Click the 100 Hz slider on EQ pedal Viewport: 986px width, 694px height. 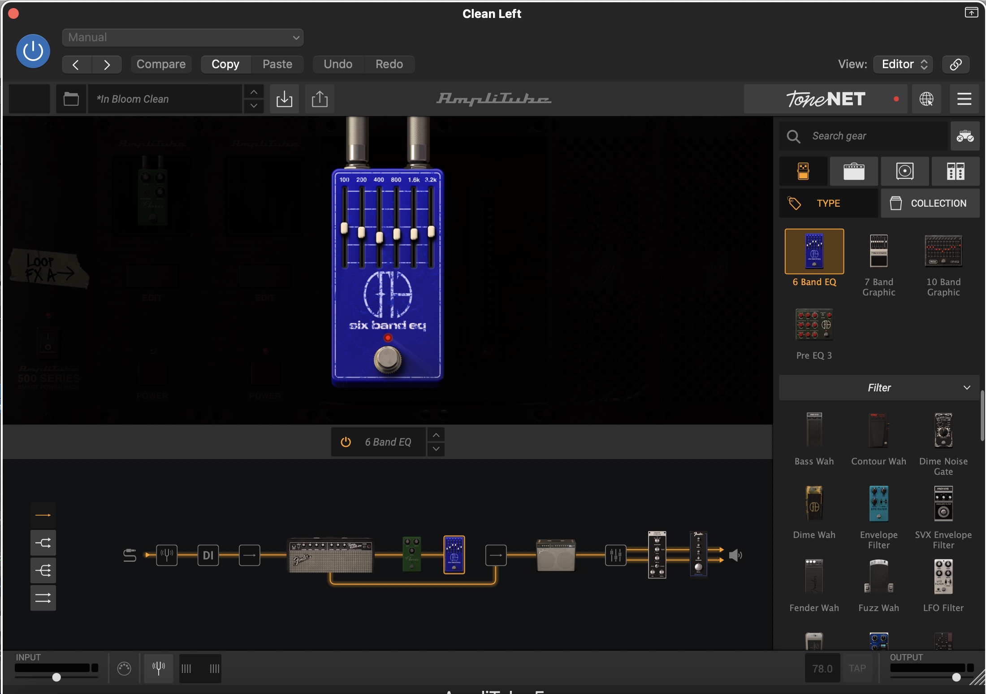[x=344, y=228]
